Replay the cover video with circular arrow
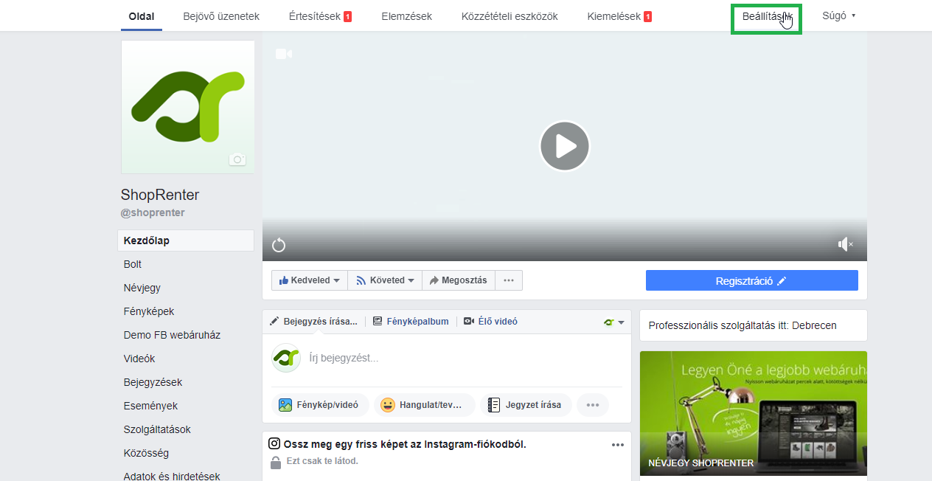This screenshot has height=481, width=932. click(x=279, y=245)
